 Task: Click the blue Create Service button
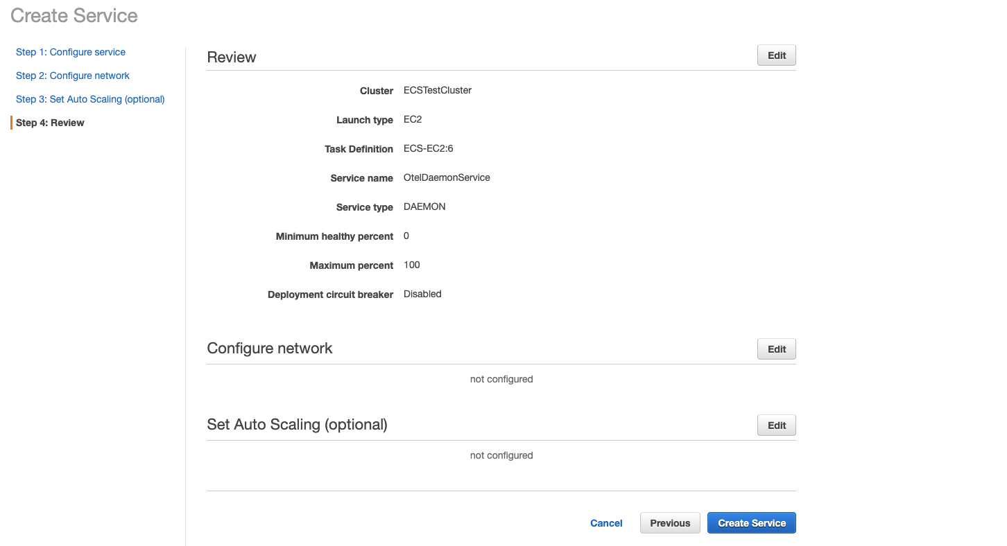coord(752,523)
